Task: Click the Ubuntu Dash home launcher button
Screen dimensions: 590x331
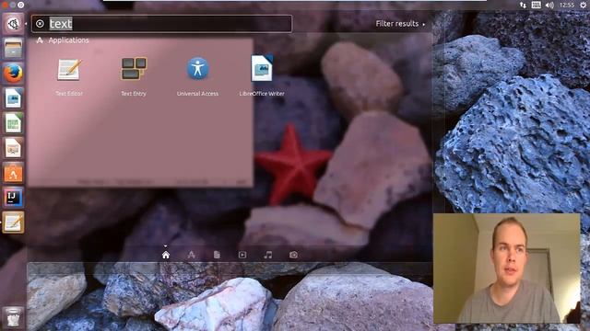Action: (x=13, y=24)
